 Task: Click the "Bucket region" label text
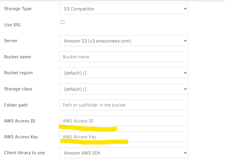pyautogui.click(x=18, y=73)
